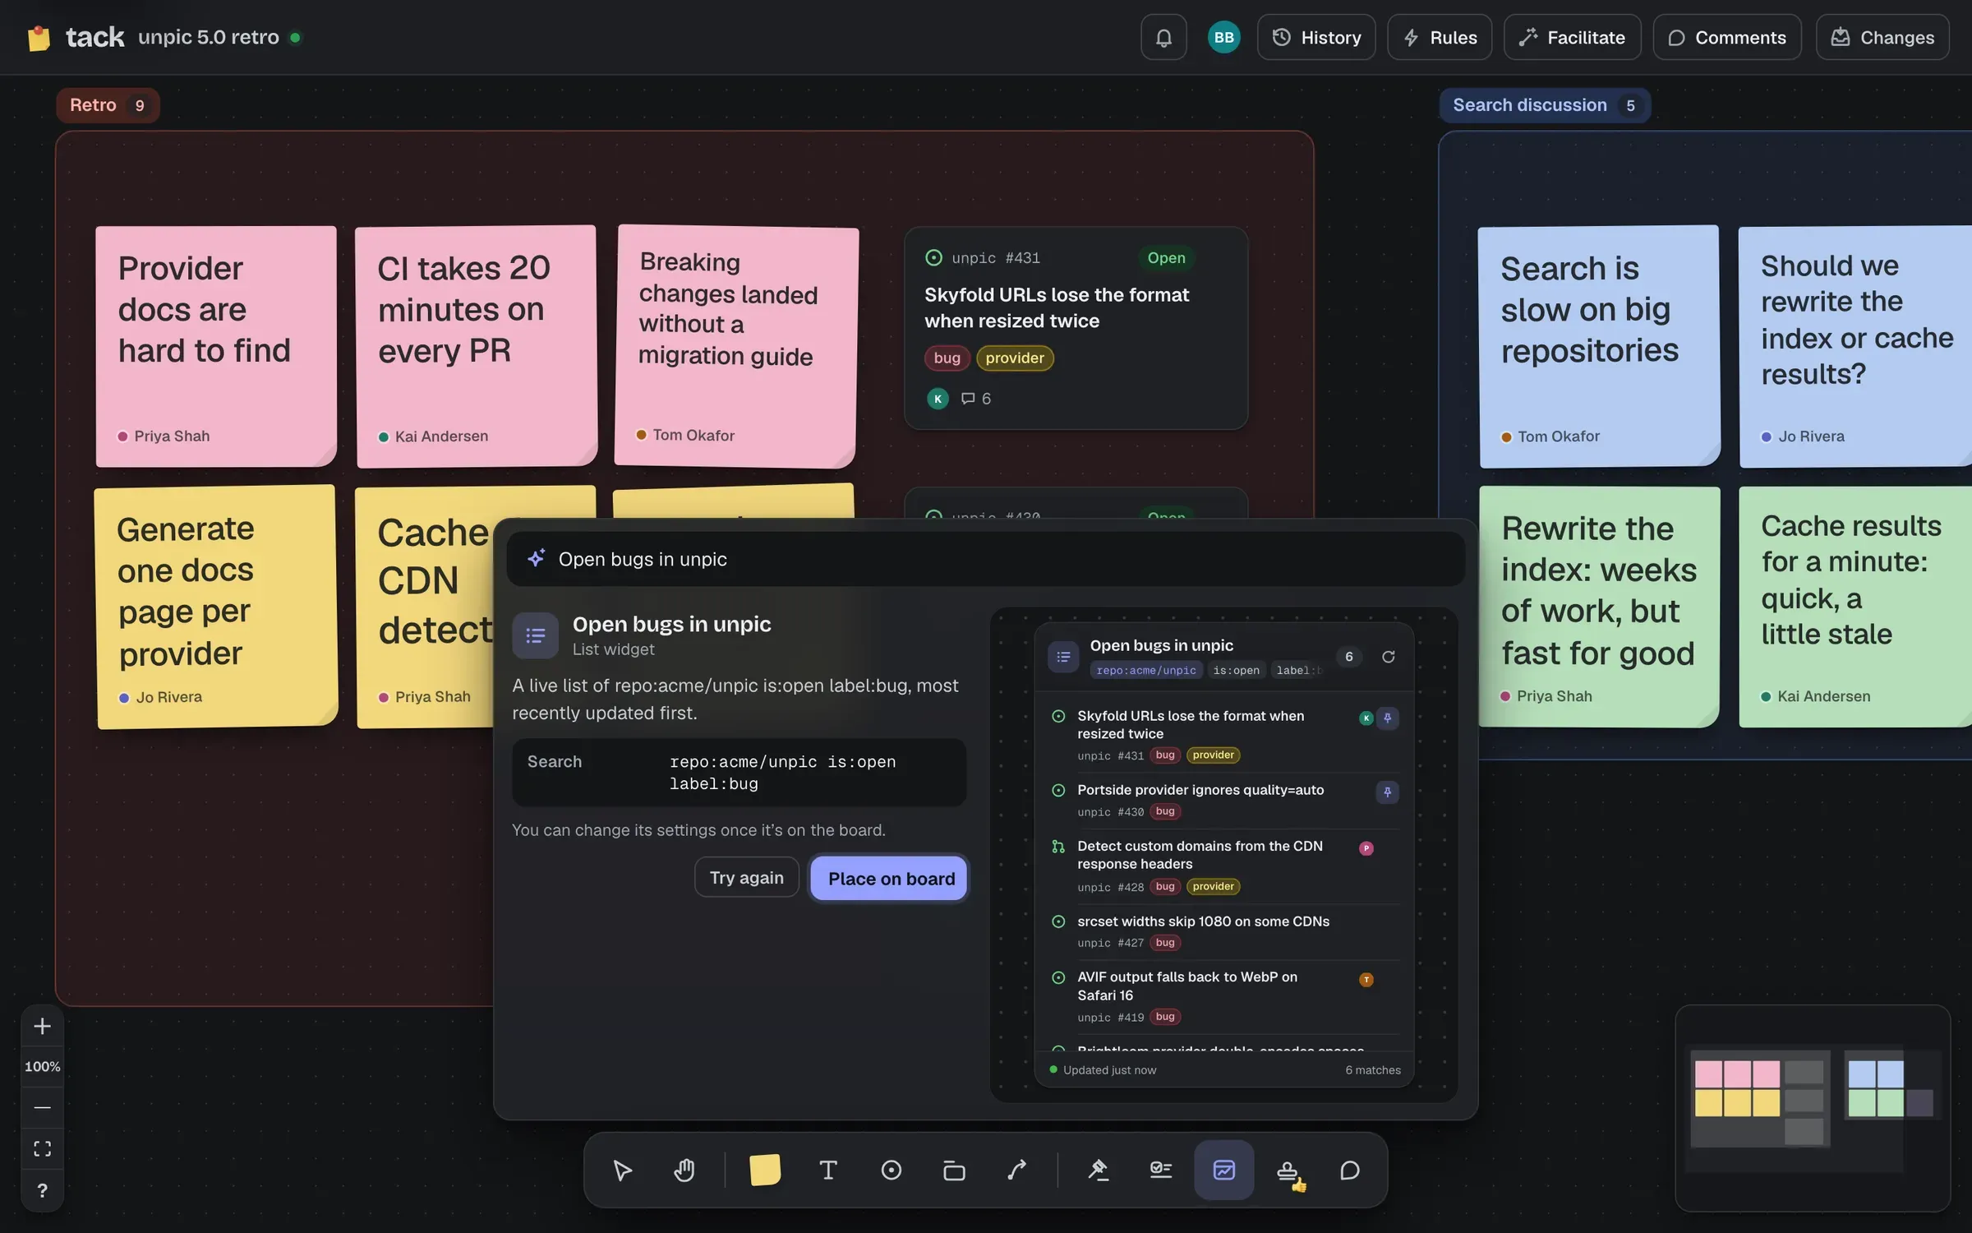Select the hand pan tool
The width and height of the screenshot is (1972, 1233).
684,1170
